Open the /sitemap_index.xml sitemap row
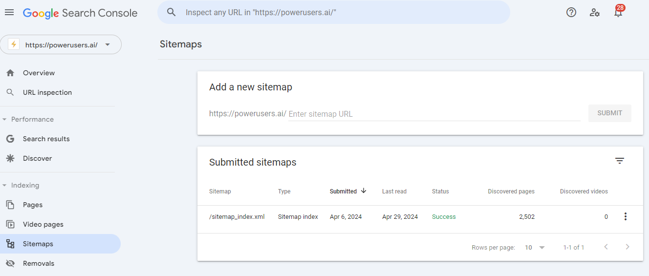649x276 pixels. tap(420, 219)
